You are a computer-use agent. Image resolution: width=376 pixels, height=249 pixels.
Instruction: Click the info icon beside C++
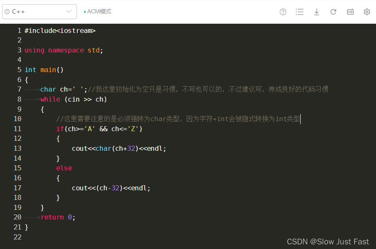7,12
